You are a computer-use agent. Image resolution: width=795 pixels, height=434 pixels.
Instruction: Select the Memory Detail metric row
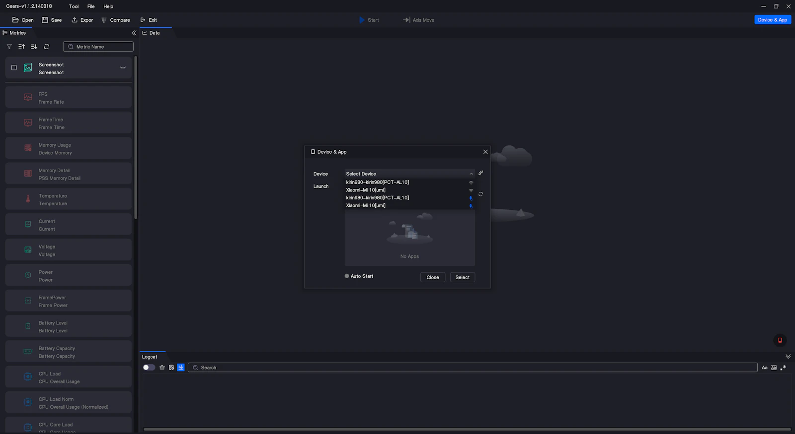(69, 174)
